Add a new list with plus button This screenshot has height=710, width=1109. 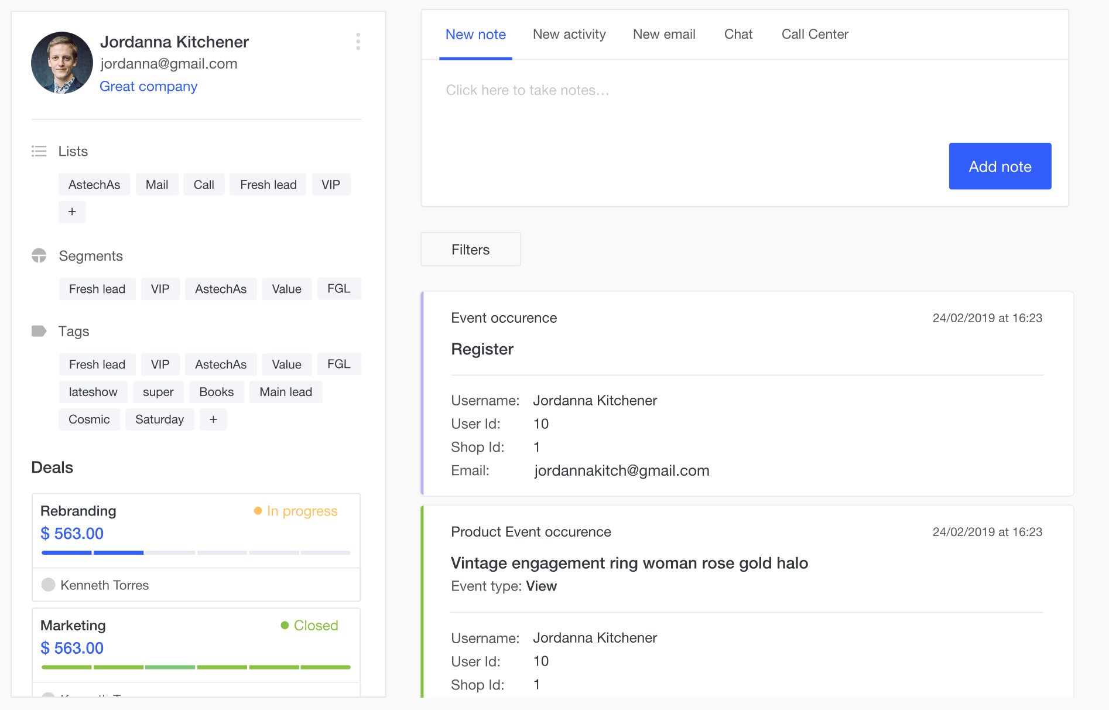[72, 211]
